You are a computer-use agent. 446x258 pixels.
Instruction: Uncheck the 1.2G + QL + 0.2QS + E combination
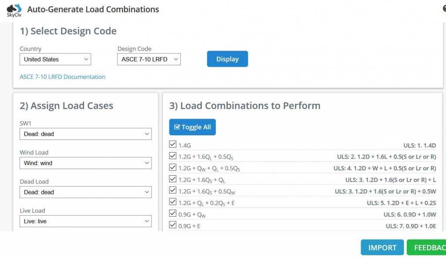pos(173,202)
